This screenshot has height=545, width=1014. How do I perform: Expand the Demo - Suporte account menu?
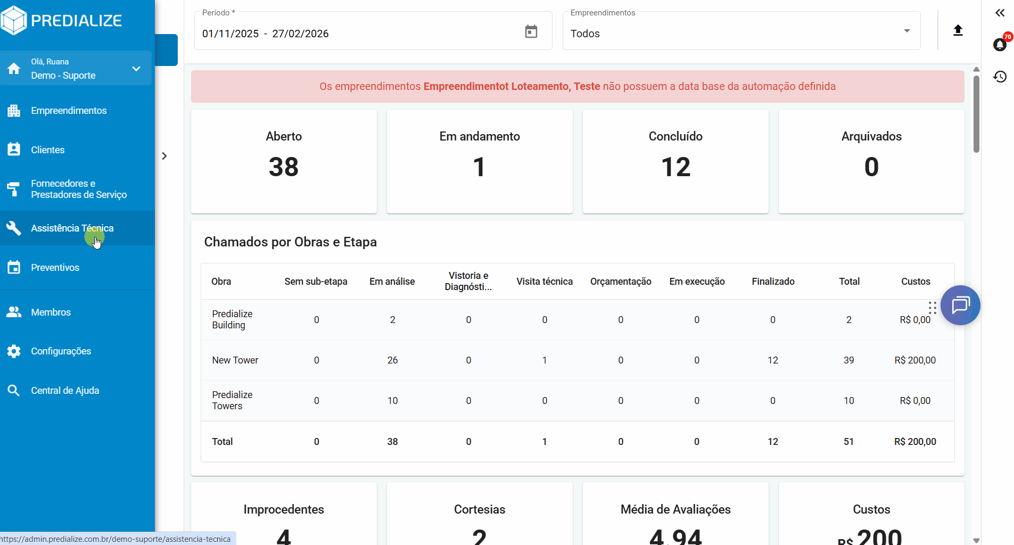pyautogui.click(x=136, y=69)
